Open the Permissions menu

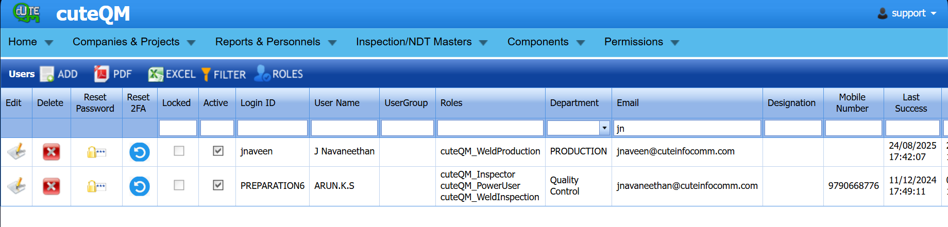click(641, 42)
